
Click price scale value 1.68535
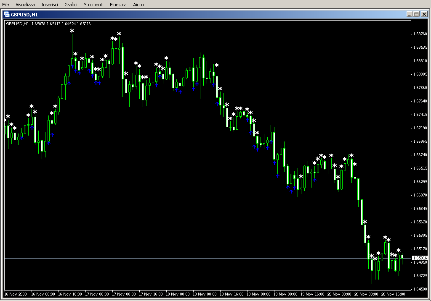pyautogui.click(x=420, y=47)
